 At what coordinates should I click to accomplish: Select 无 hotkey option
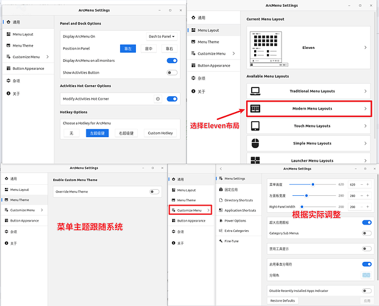pos(72,133)
